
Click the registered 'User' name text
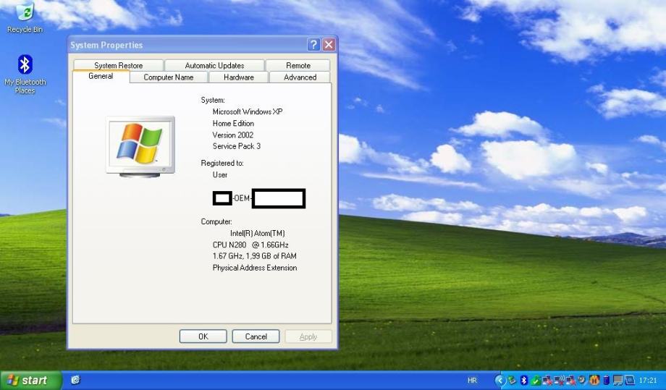(220, 175)
